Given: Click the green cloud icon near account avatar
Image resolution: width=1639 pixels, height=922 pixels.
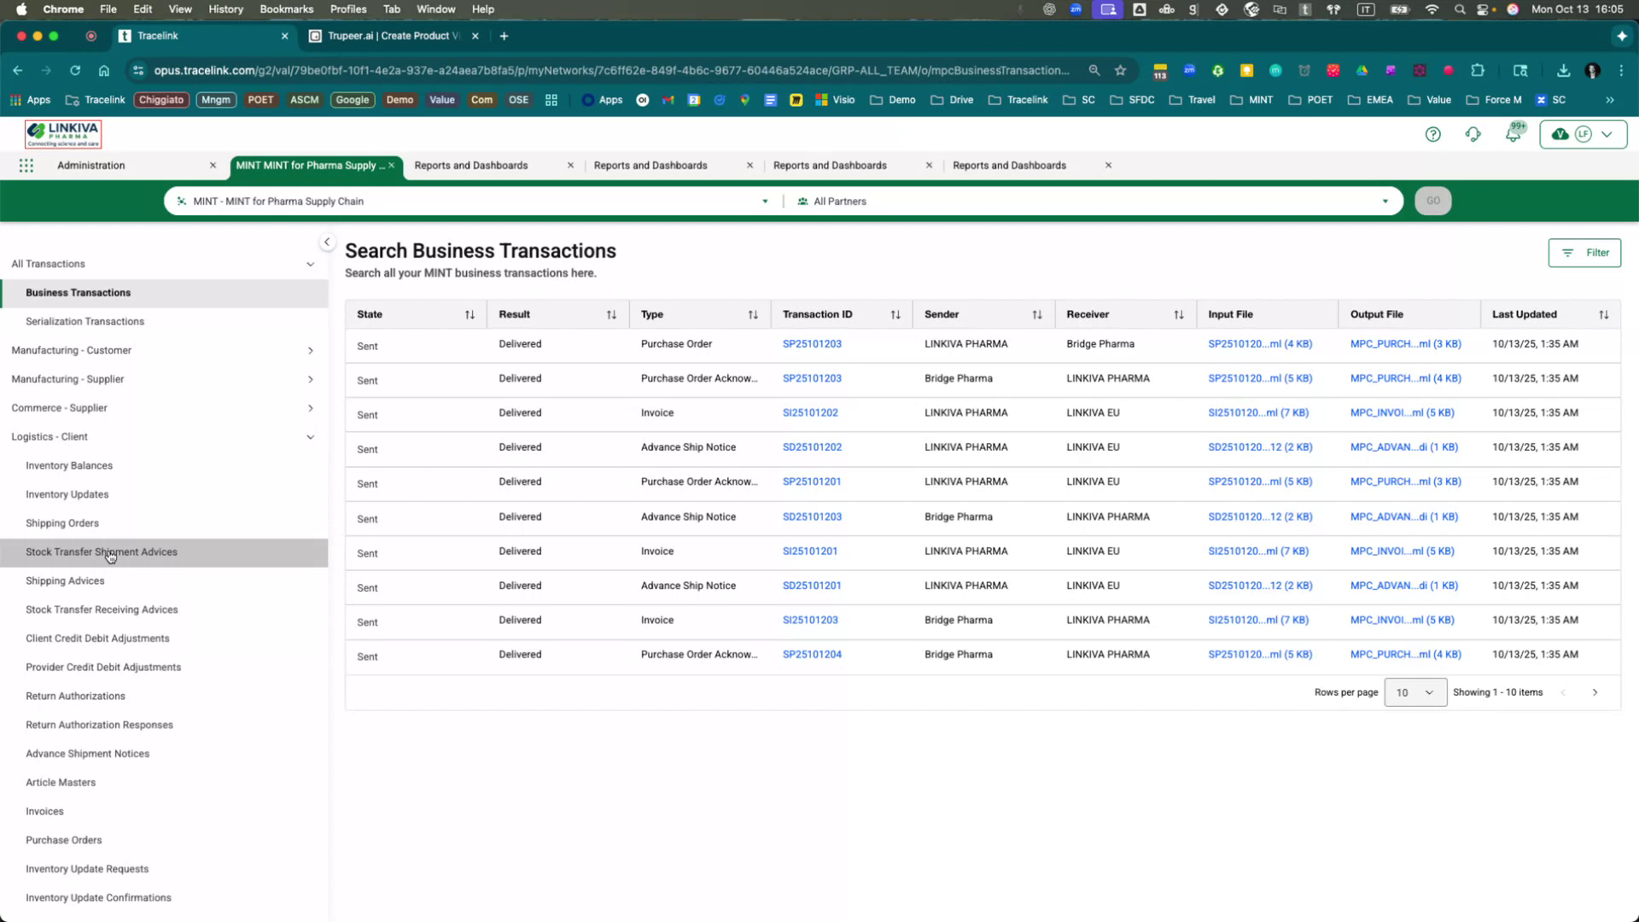Looking at the screenshot, I should 1560,134.
